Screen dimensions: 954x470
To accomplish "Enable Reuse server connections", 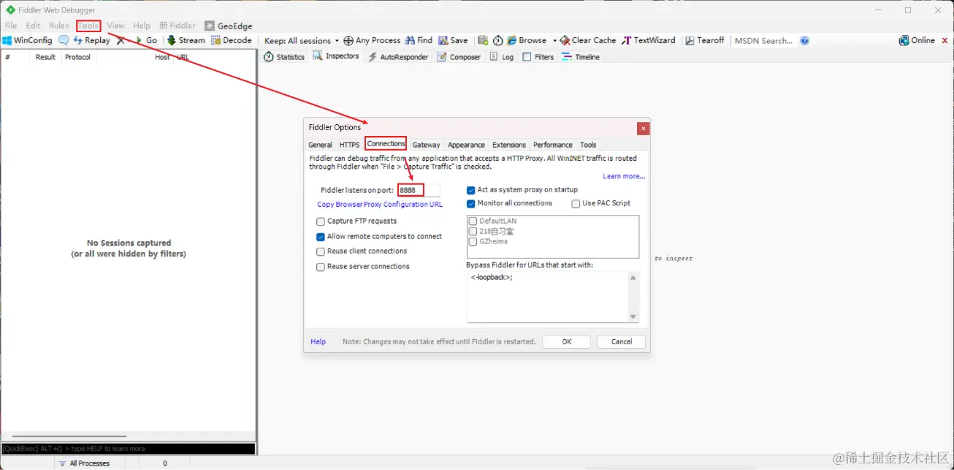I will 321,267.
